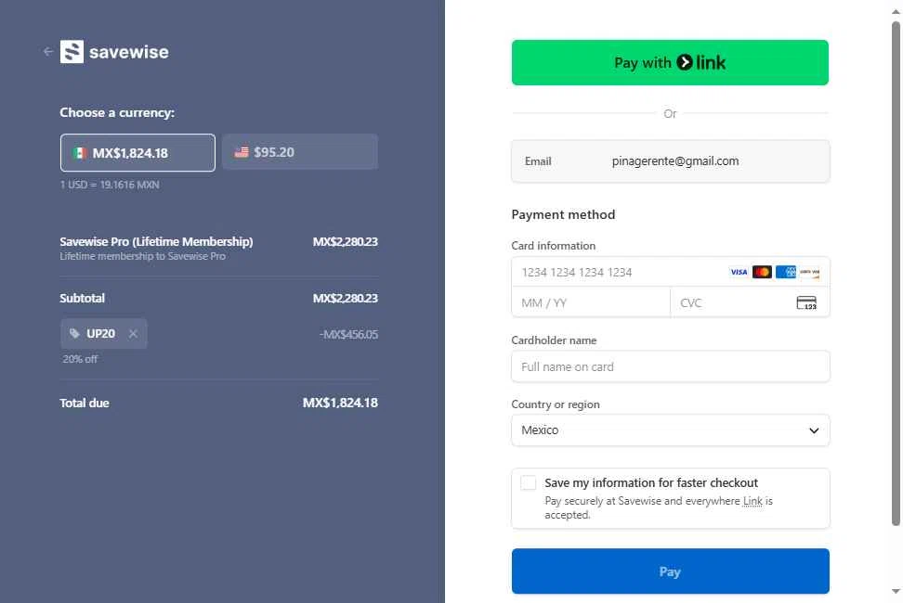The width and height of the screenshot is (903, 603).
Task: Click the exchange rate 1 USD = 19.1616 MXN
Action: click(x=110, y=185)
